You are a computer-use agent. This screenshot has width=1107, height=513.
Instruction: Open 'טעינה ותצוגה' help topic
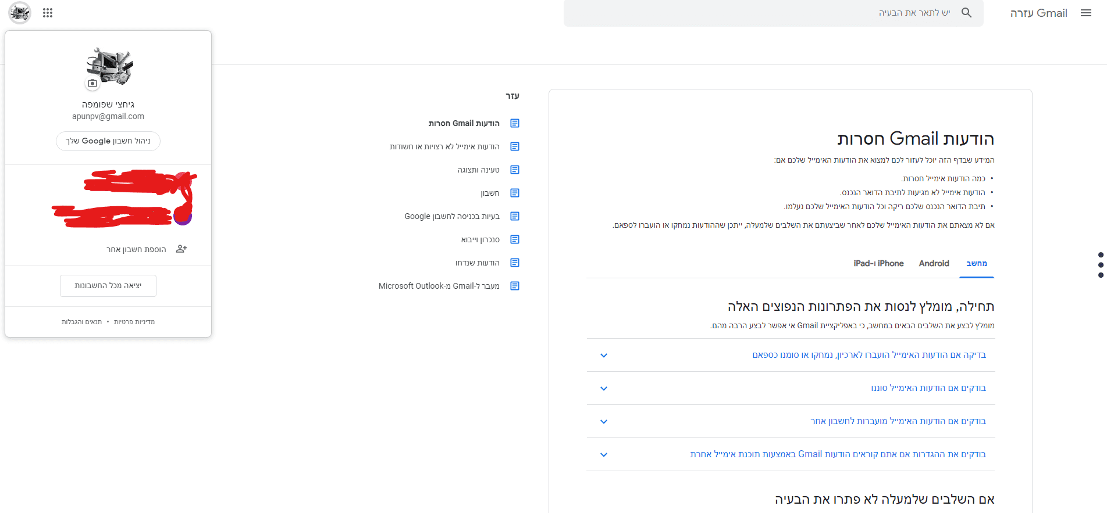point(478,170)
